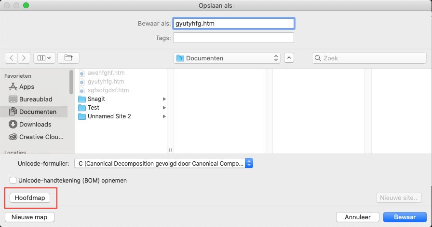Click the Annuleer button
Image resolution: width=432 pixels, height=227 pixels.
coord(357,217)
